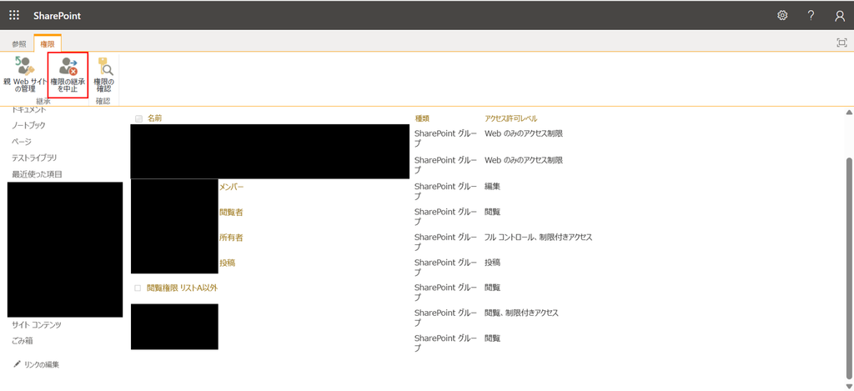854x391 pixels.
Task: Click the pencil icon by リンクの編集
Action: (x=17, y=363)
